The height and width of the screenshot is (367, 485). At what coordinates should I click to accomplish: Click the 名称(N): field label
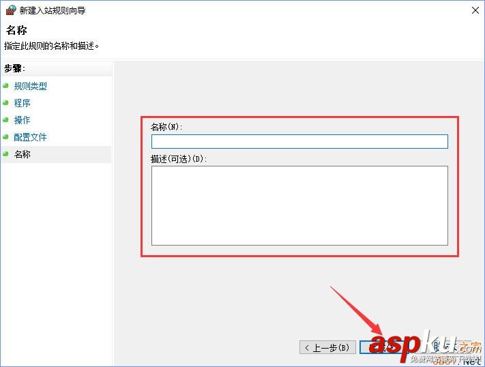coord(166,127)
